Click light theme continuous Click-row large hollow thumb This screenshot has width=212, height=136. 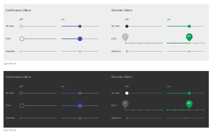(22, 39)
